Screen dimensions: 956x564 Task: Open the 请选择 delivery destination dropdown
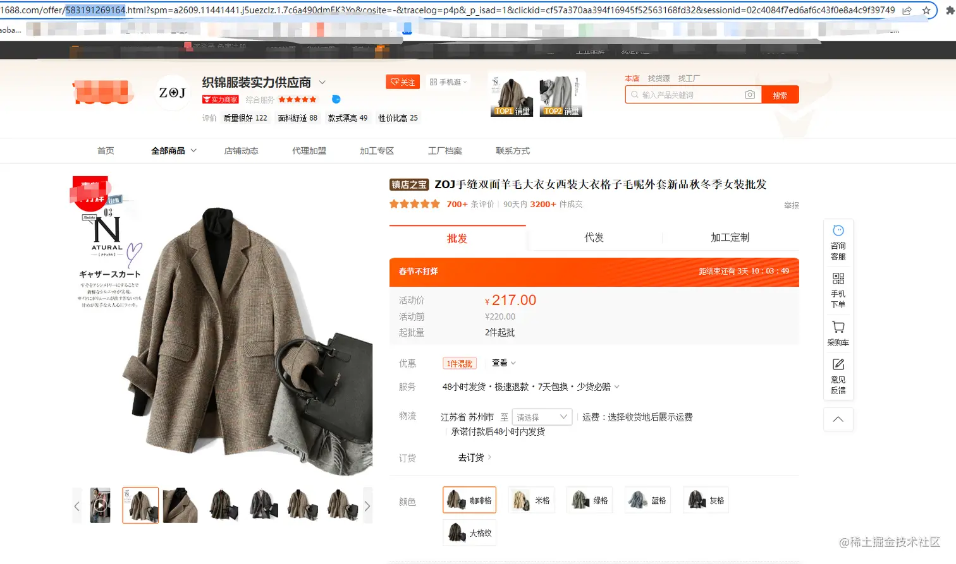[542, 417]
